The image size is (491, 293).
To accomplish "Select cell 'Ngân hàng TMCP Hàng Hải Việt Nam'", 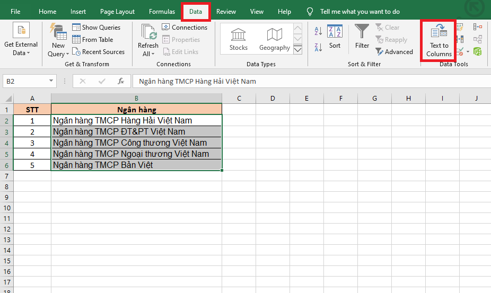I will click(136, 120).
